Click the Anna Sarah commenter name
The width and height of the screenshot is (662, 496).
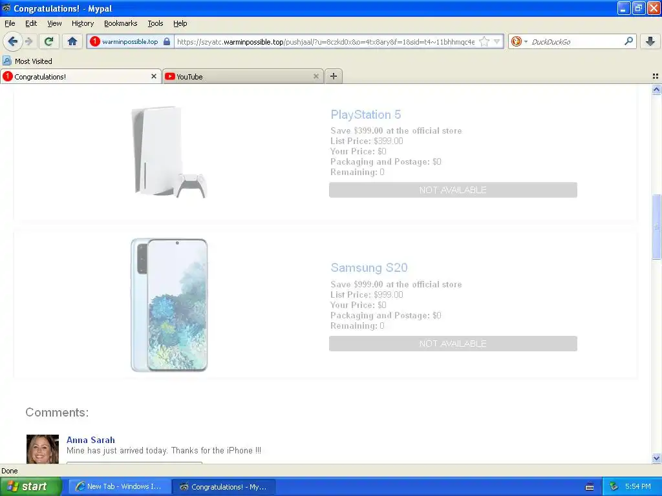click(x=91, y=440)
